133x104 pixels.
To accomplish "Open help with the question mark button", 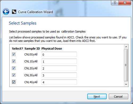I will point(115,3).
